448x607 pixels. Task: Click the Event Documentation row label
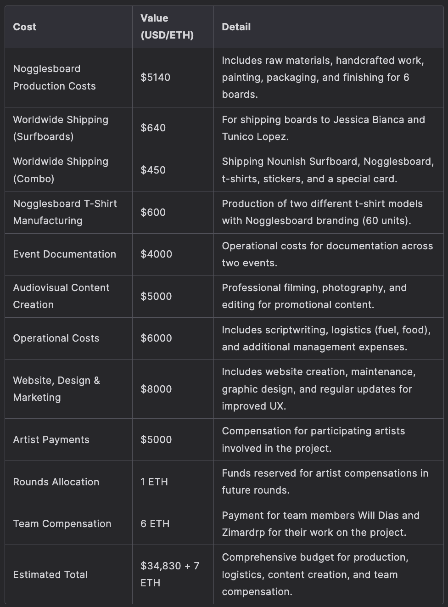64,254
